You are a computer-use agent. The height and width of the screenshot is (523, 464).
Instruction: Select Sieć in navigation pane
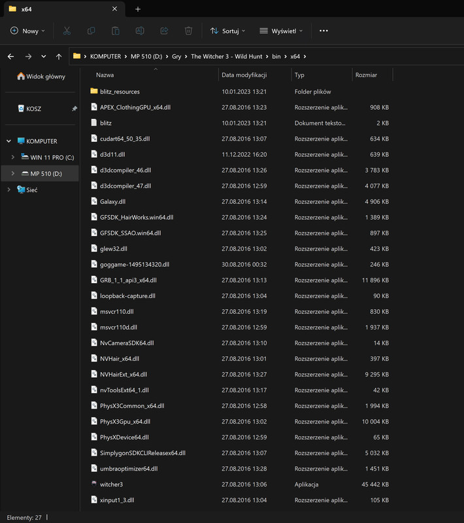click(27, 190)
